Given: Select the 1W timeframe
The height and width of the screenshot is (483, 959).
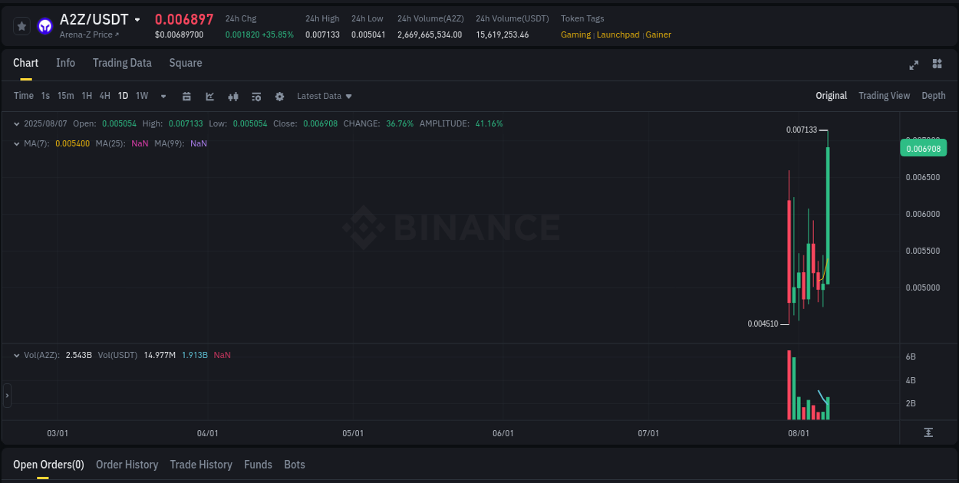Looking at the screenshot, I should click(x=141, y=96).
